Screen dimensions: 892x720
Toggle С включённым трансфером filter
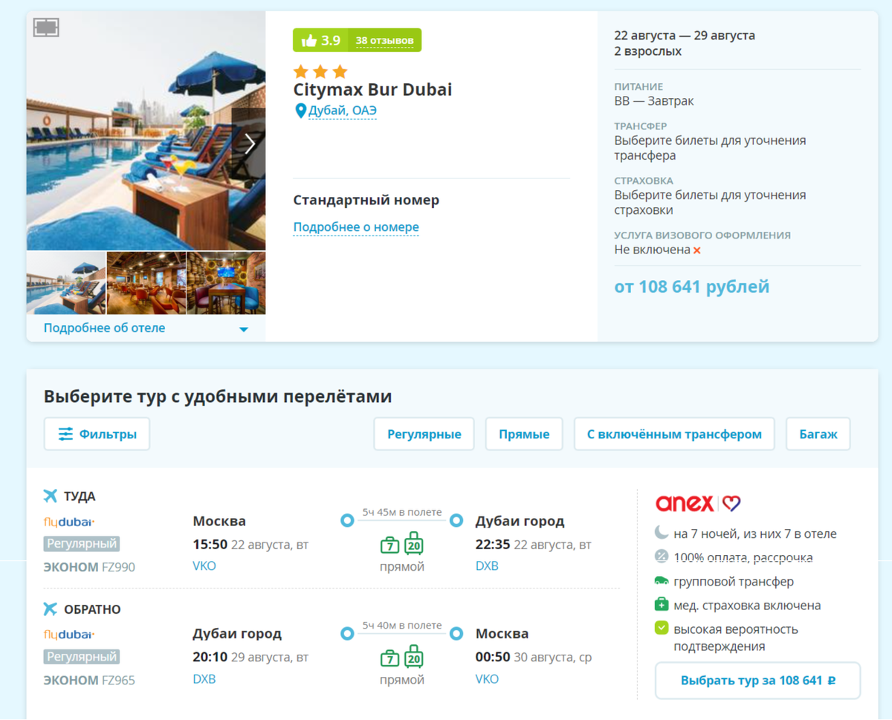point(674,434)
